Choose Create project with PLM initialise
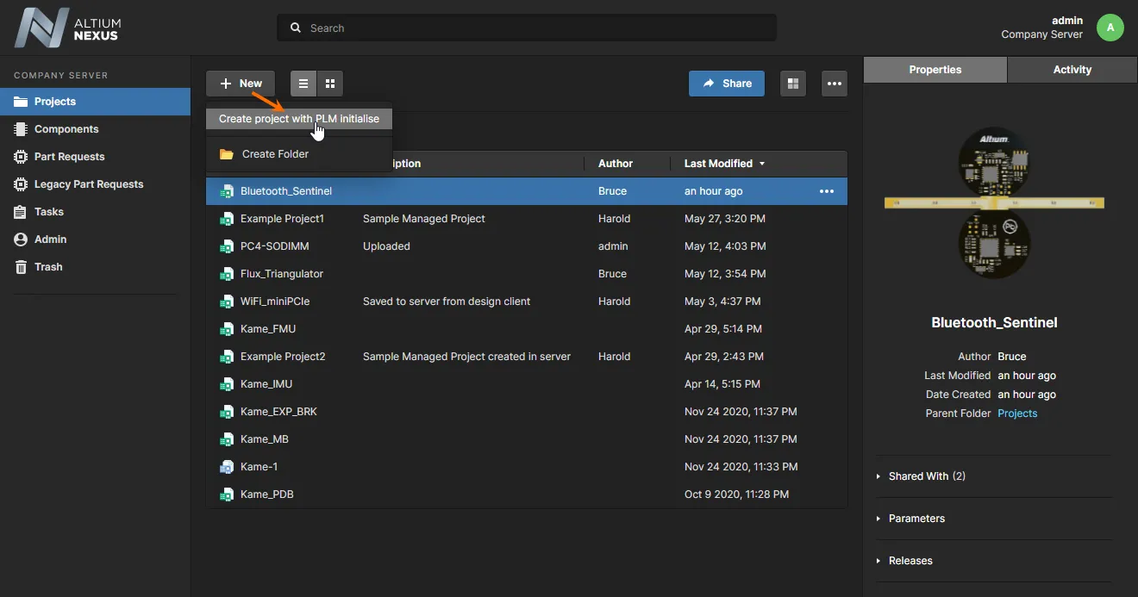The height and width of the screenshot is (597, 1138). (x=299, y=119)
